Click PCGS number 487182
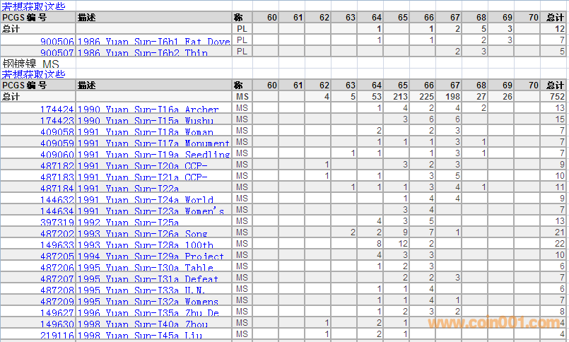Image resolution: width=569 pixels, height=342 pixels. [x=57, y=166]
